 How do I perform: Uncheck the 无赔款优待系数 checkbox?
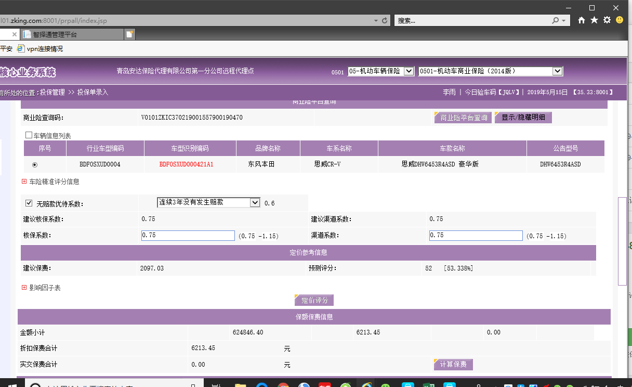pos(29,203)
